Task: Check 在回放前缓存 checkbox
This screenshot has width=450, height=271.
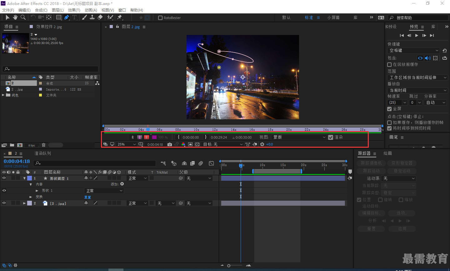Action: (x=389, y=65)
